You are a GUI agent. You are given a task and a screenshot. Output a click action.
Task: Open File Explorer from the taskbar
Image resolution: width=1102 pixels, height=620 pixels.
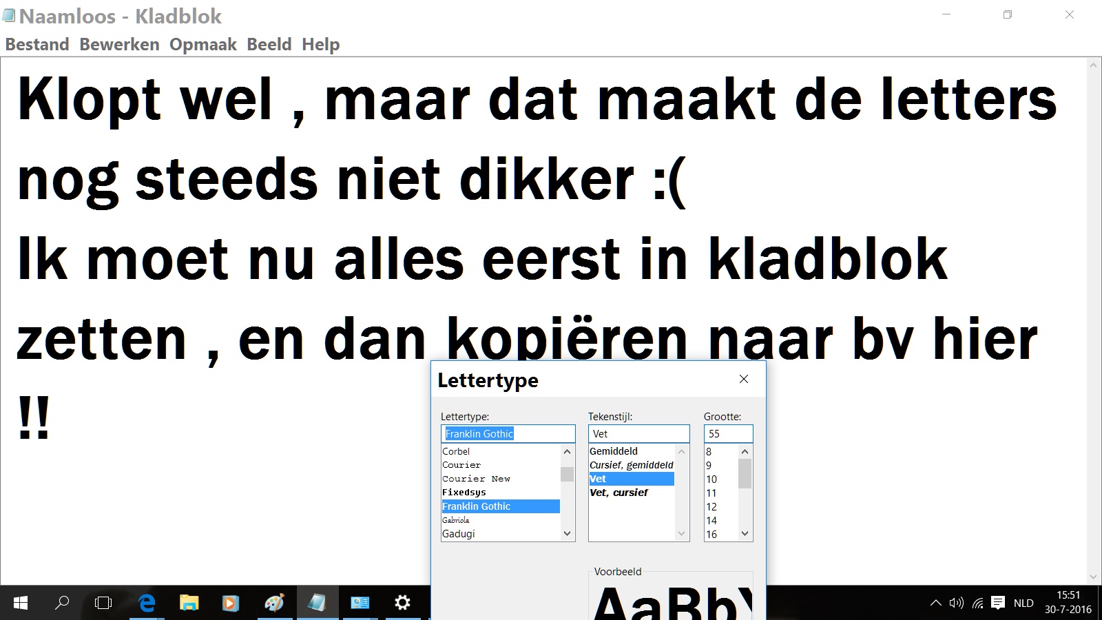point(189,603)
